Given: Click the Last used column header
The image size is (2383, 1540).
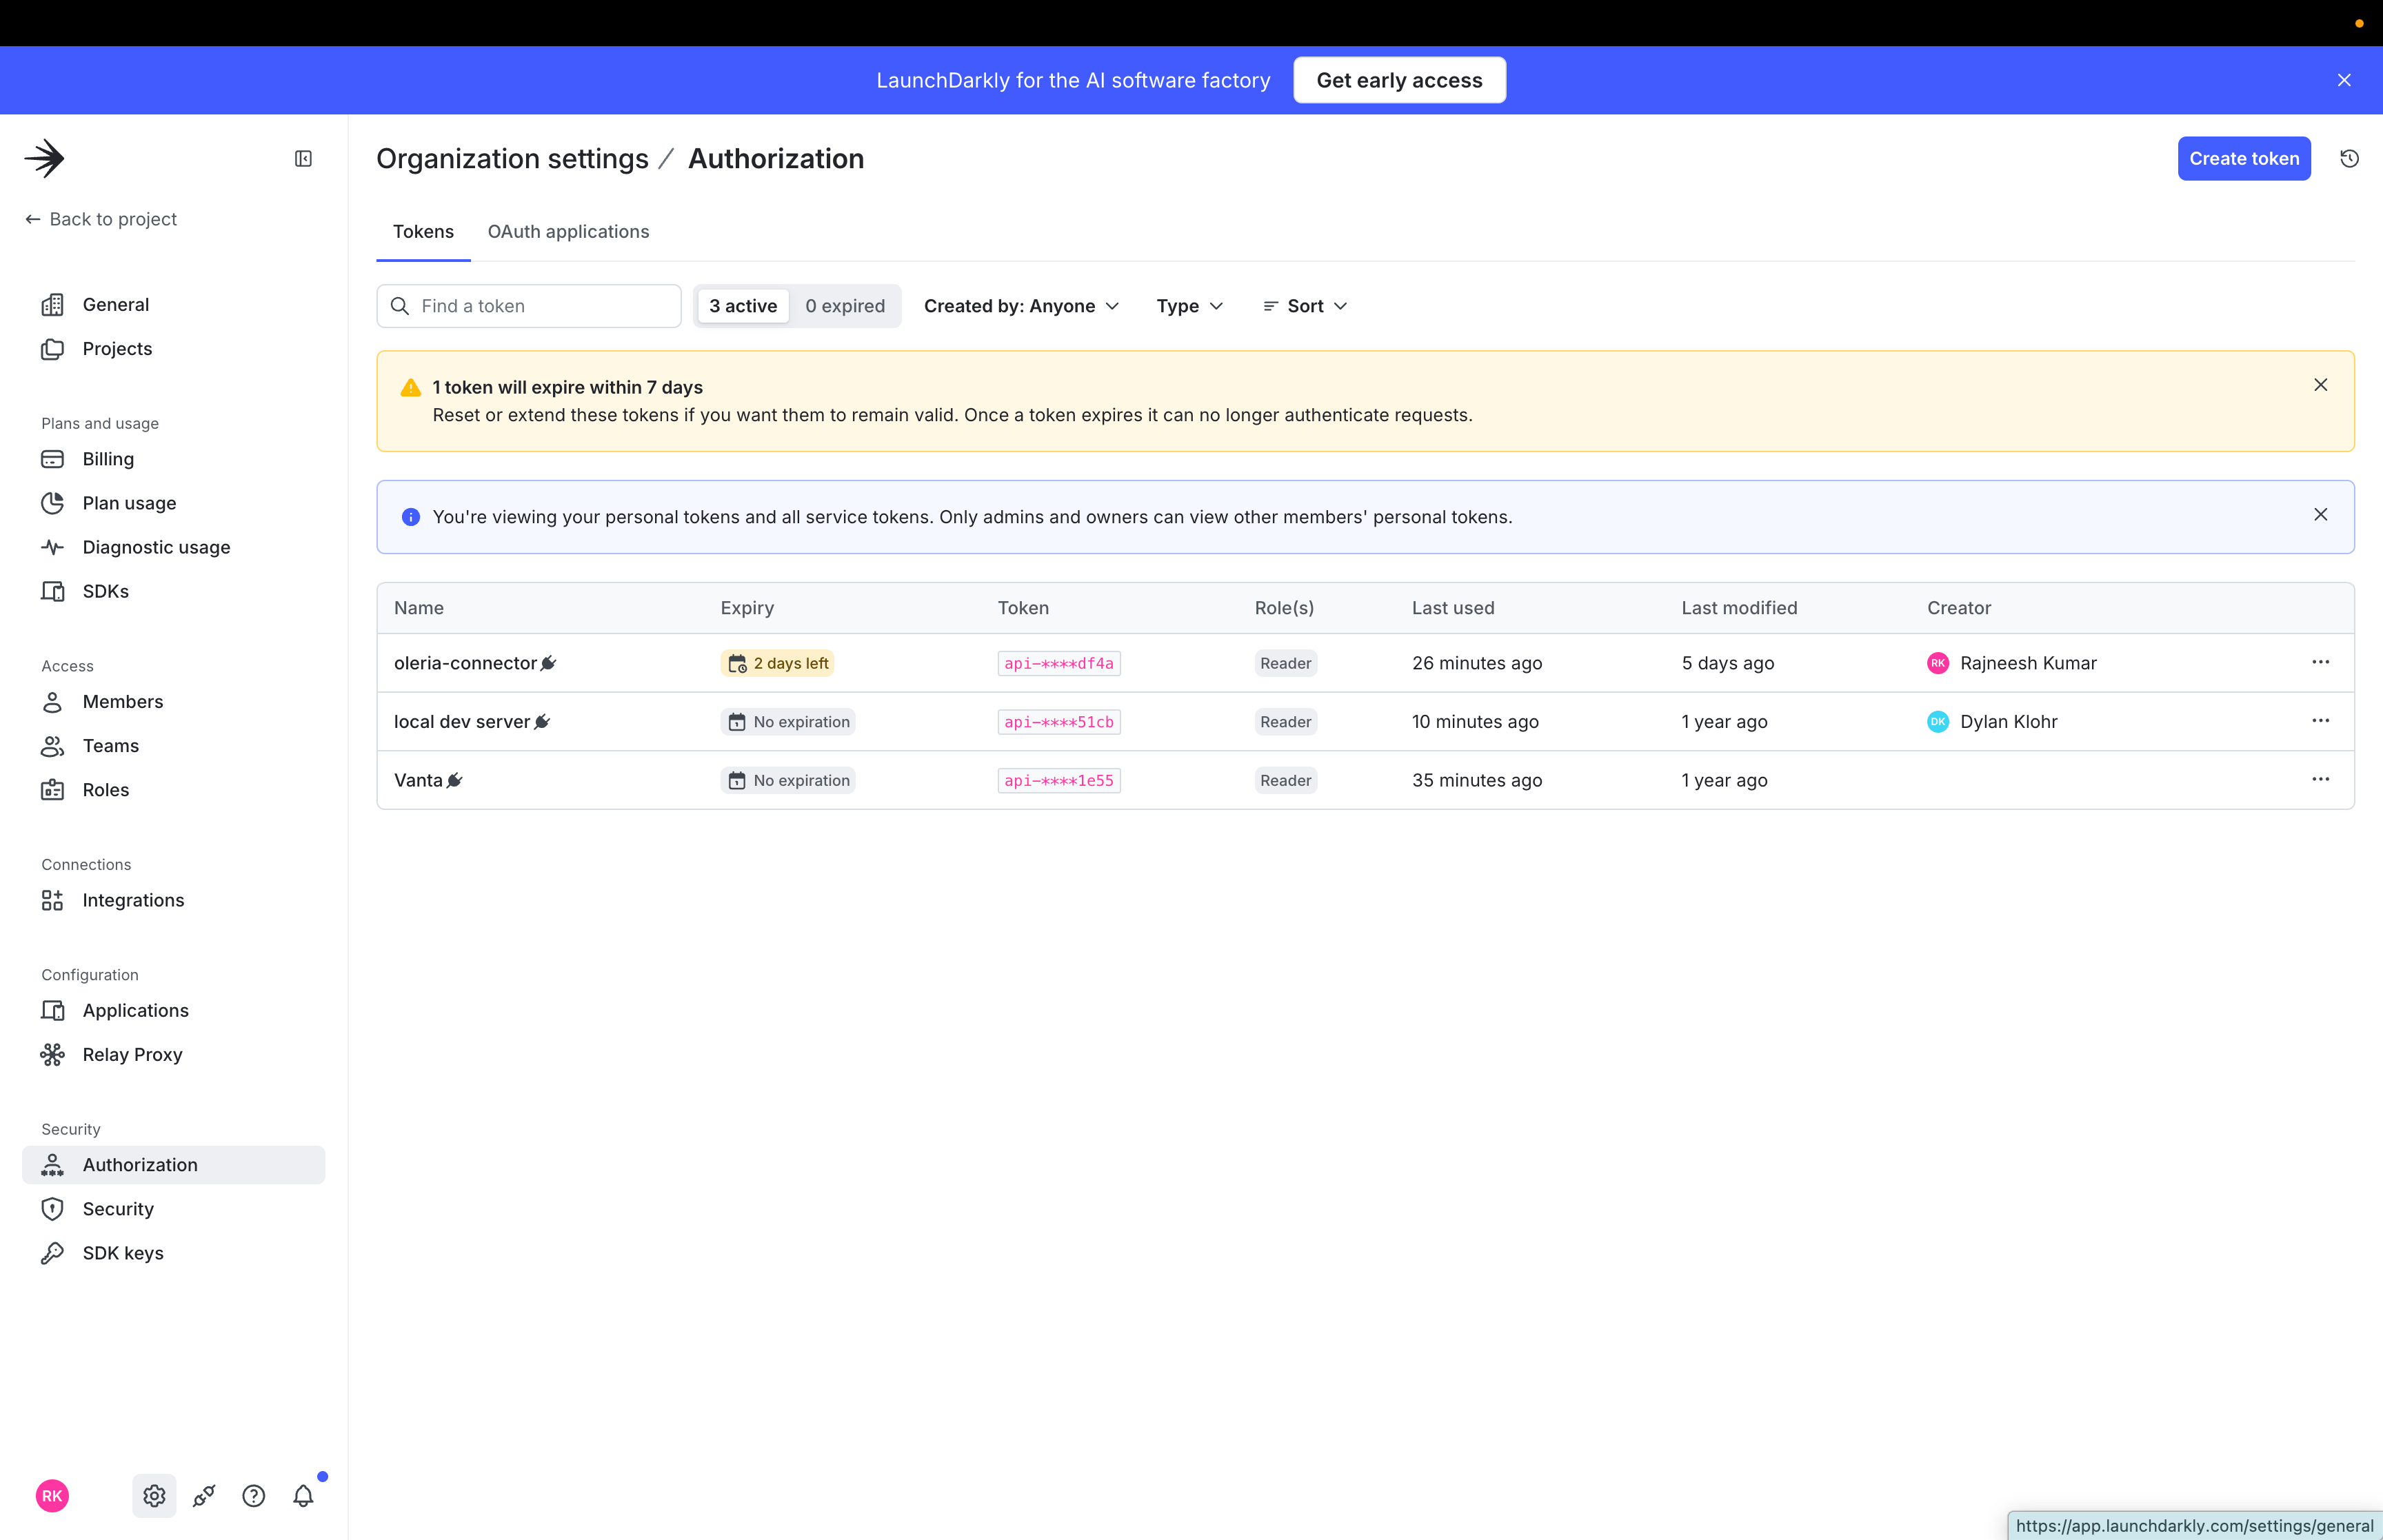Looking at the screenshot, I should [x=1452, y=608].
